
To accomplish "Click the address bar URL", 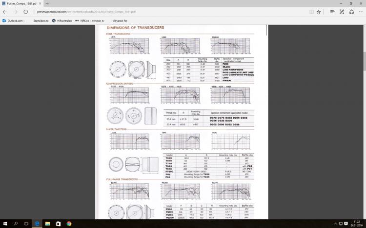I will point(86,12).
